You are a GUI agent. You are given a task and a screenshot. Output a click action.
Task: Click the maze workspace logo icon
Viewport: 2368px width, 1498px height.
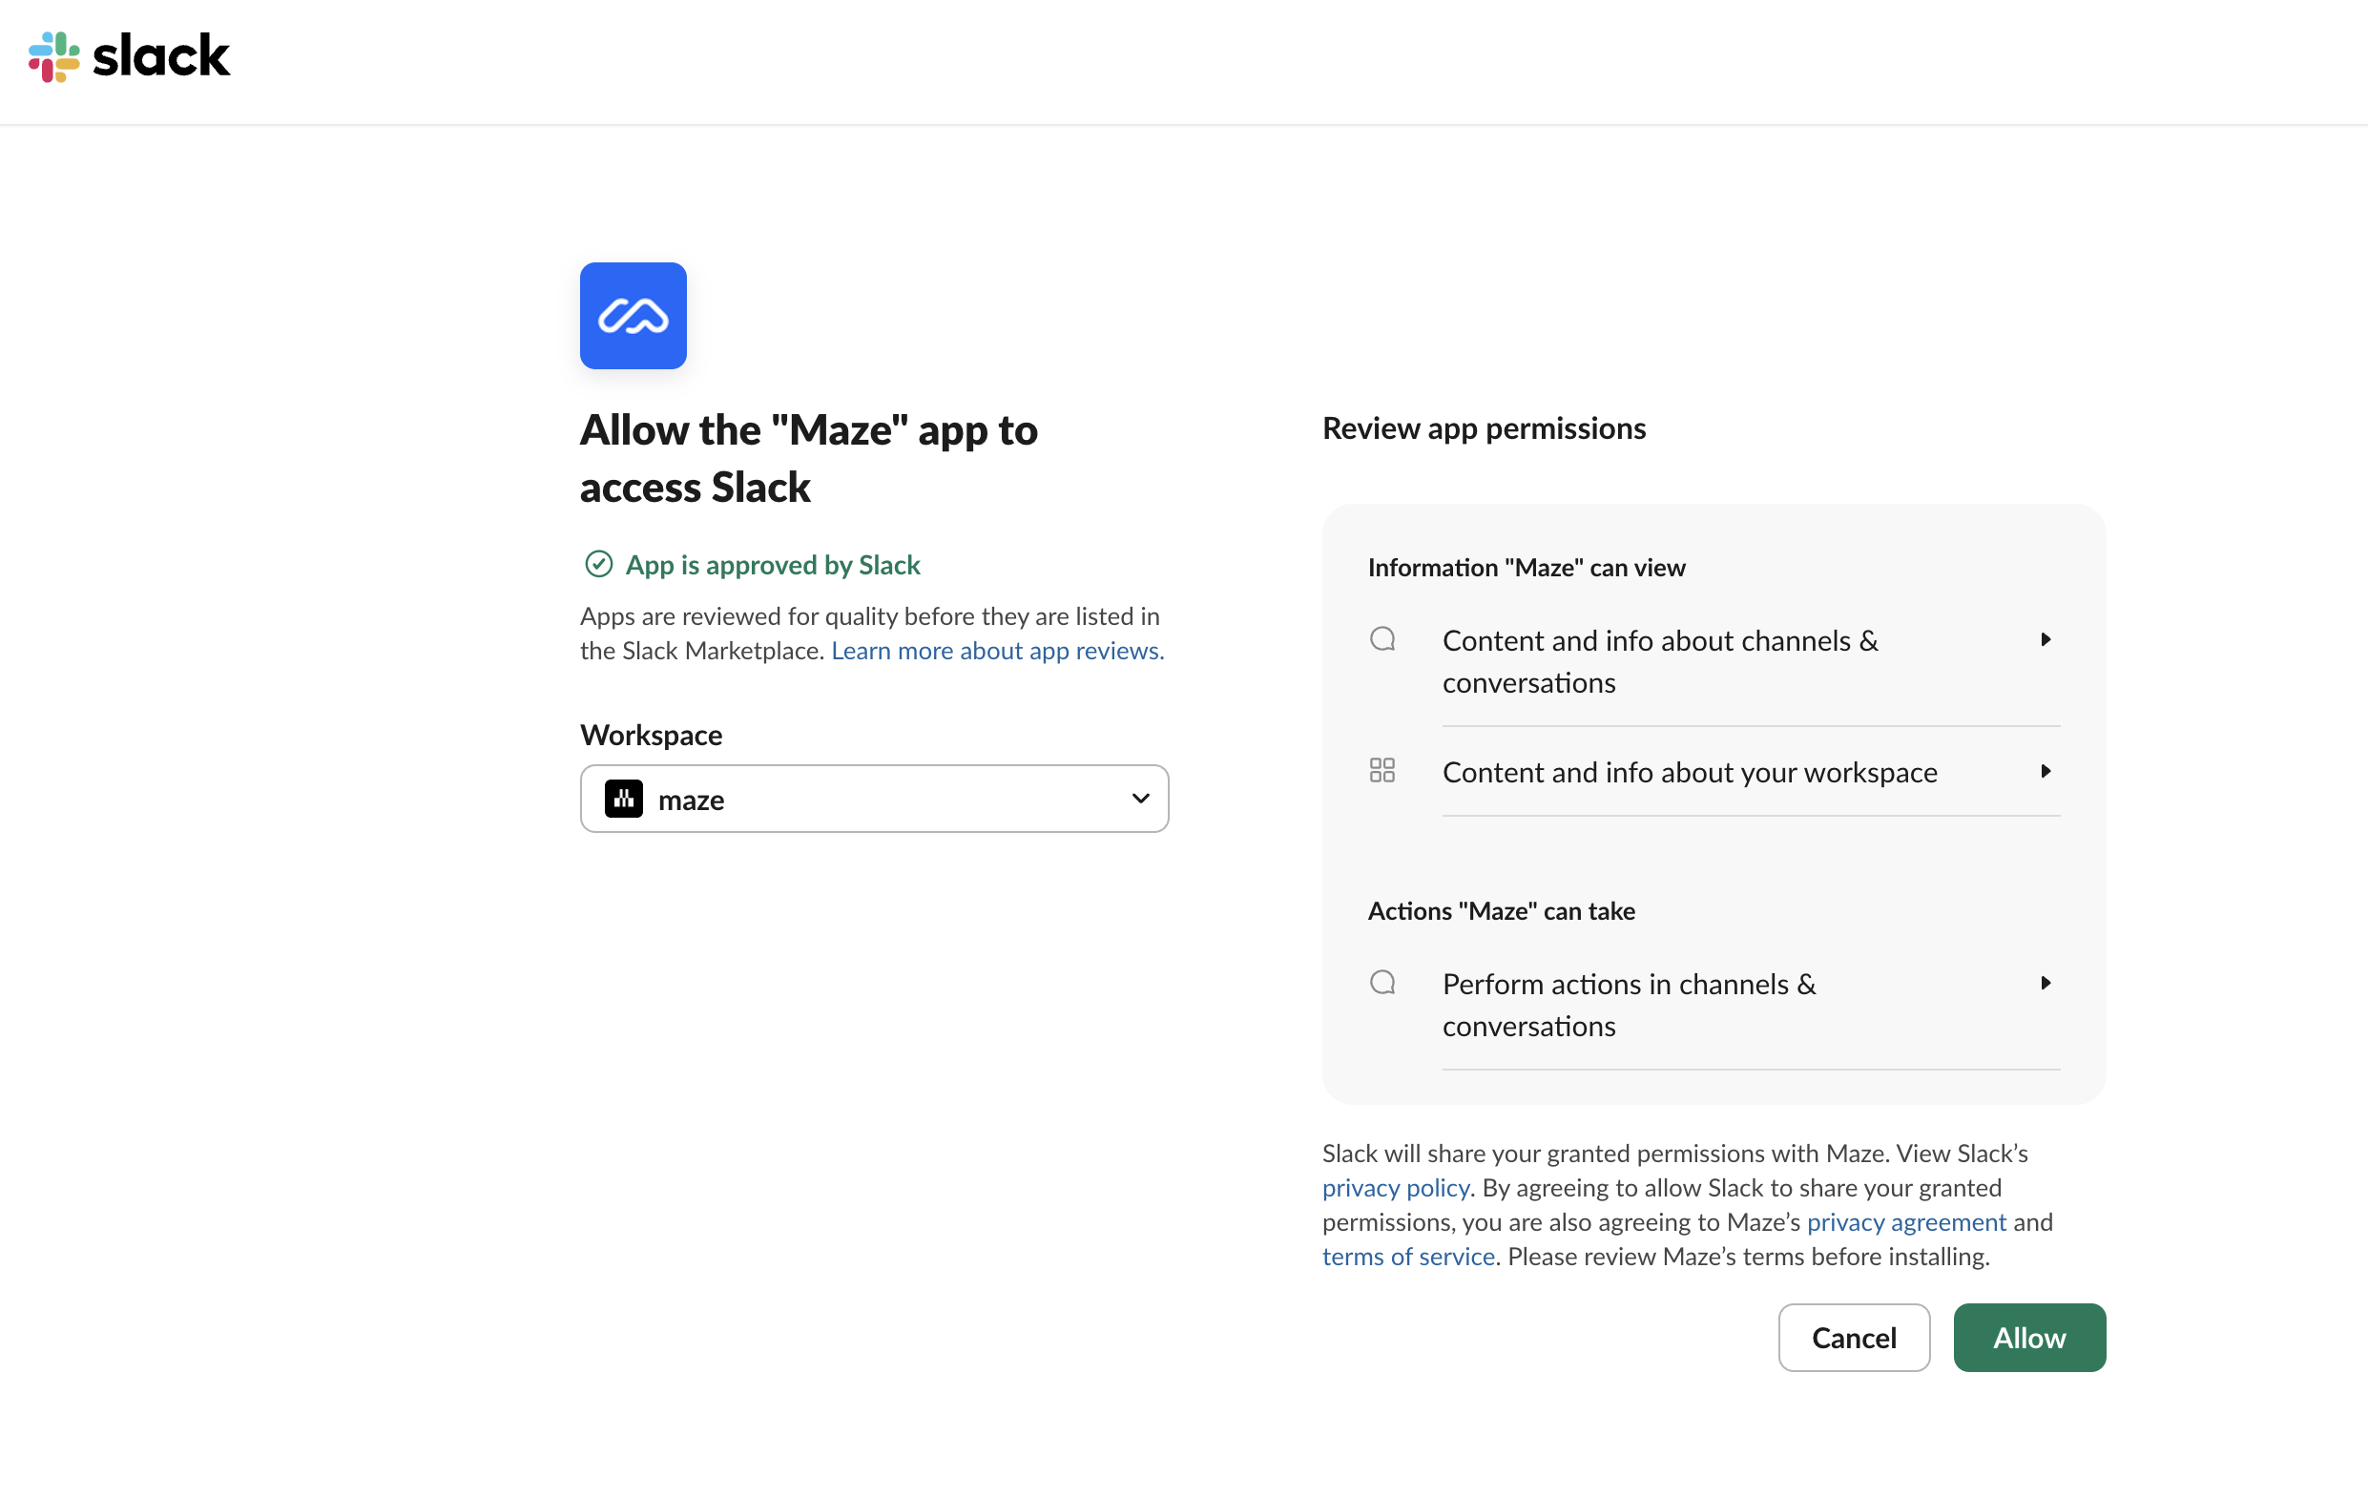pyautogui.click(x=623, y=799)
